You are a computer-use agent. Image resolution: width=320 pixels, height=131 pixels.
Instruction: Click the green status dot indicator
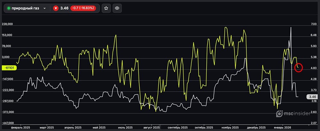(9, 8)
